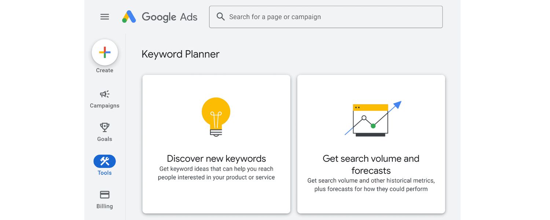Click the Create label under the plus button
The height and width of the screenshot is (220, 550).
(104, 70)
